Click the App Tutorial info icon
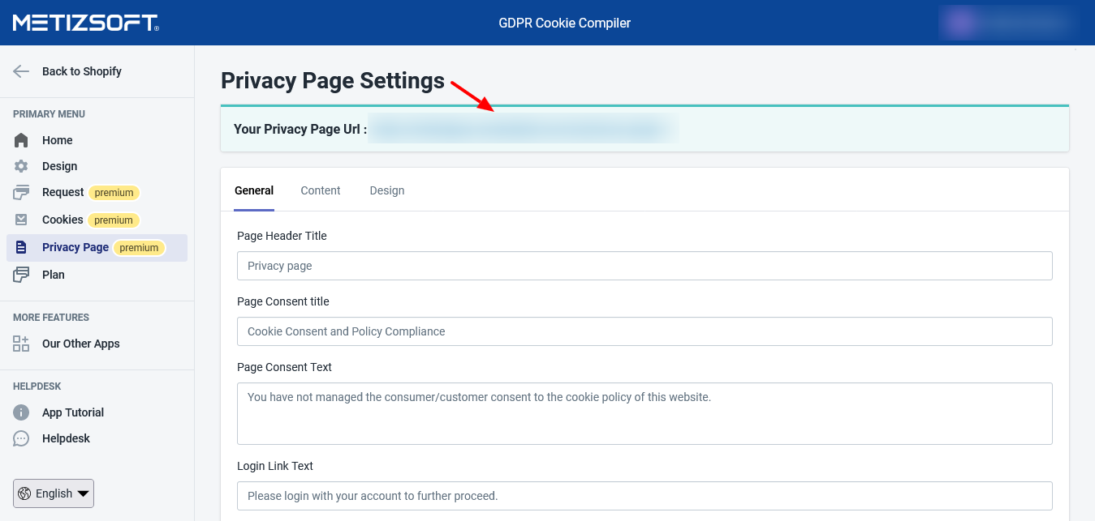The image size is (1095, 521). point(21,412)
